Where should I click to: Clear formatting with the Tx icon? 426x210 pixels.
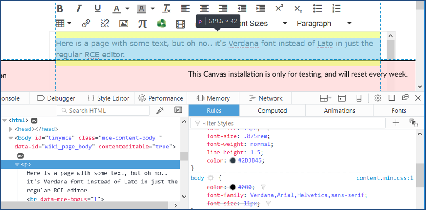166,9
